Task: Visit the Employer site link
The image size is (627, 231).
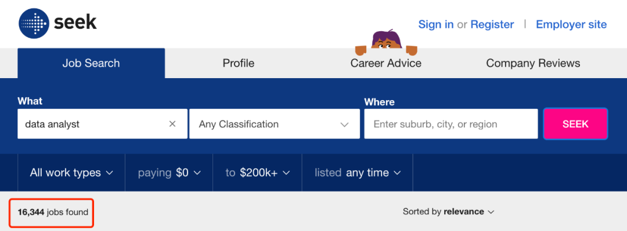Action: point(571,24)
